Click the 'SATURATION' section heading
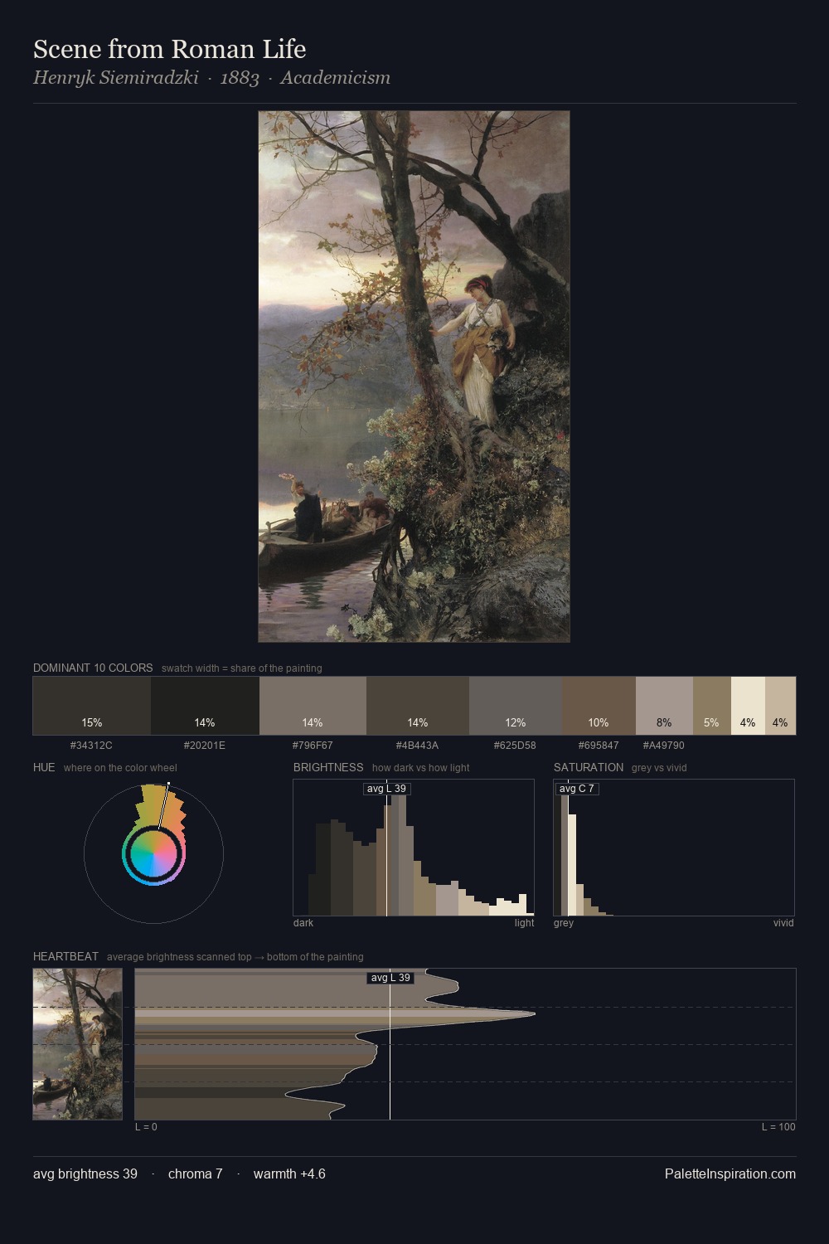Viewport: 829px width, 1244px height. [x=589, y=767]
